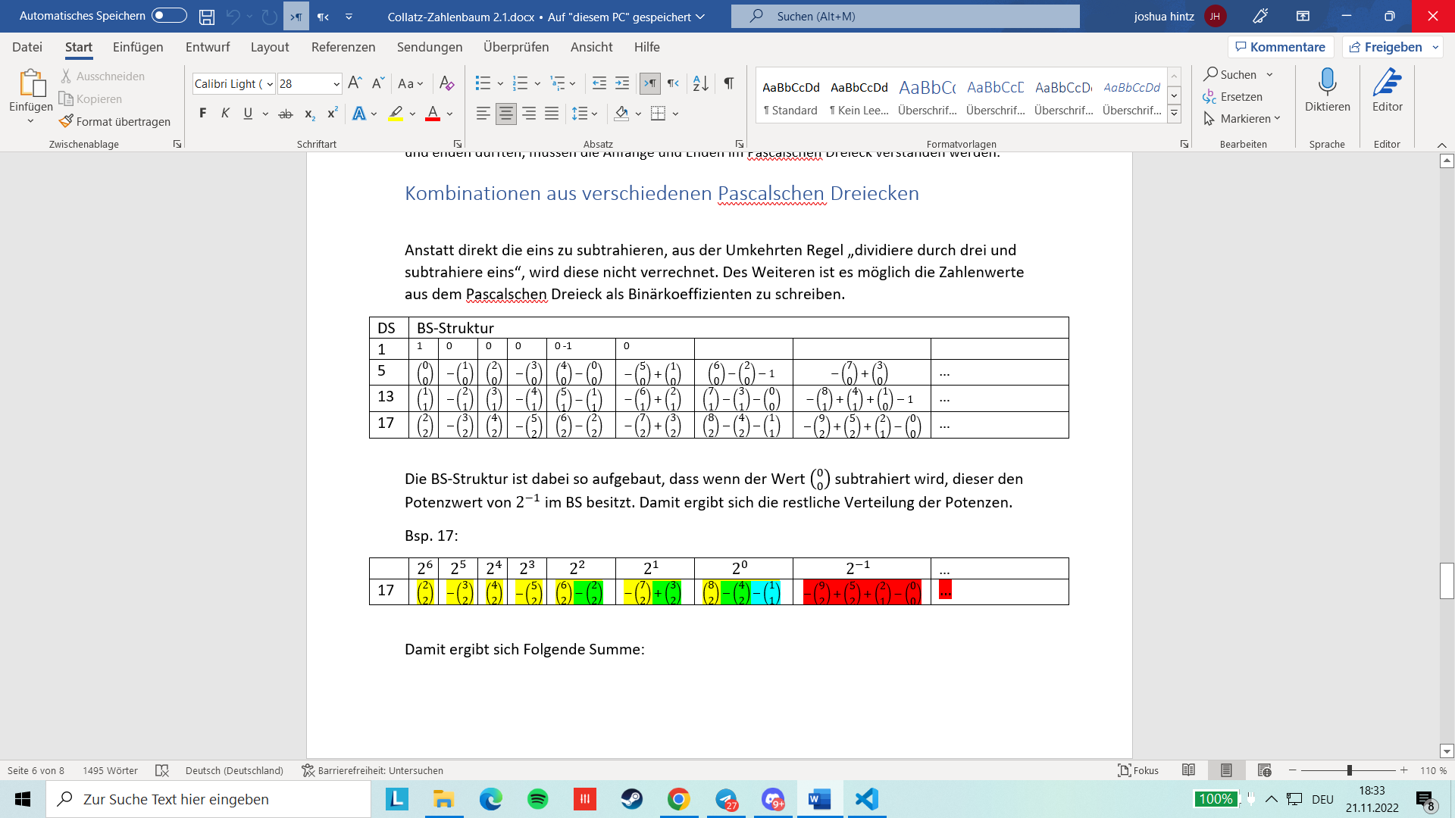Click the Redo/Repeat icon
Viewport: 1455px width, 818px height.
coord(269,16)
